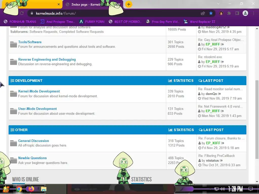This screenshot has width=259, height=194.
Task: Open Re: Read monitor serial num... post
Action: point(221,89)
